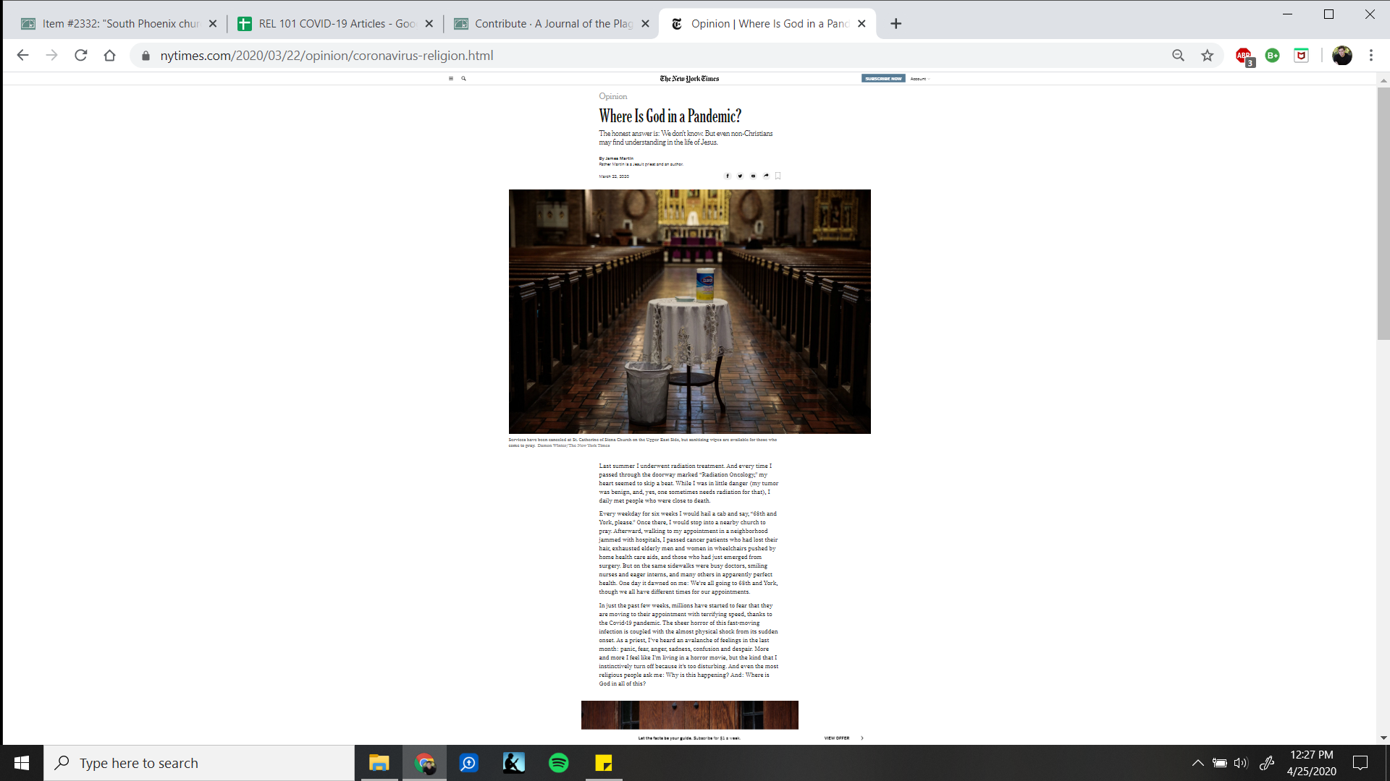This screenshot has width=1390, height=781.
Task: Open Spotify from the taskbar
Action: [x=558, y=763]
